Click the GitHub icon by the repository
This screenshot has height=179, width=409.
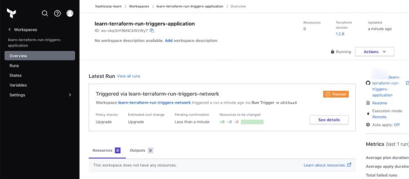tap(368, 83)
